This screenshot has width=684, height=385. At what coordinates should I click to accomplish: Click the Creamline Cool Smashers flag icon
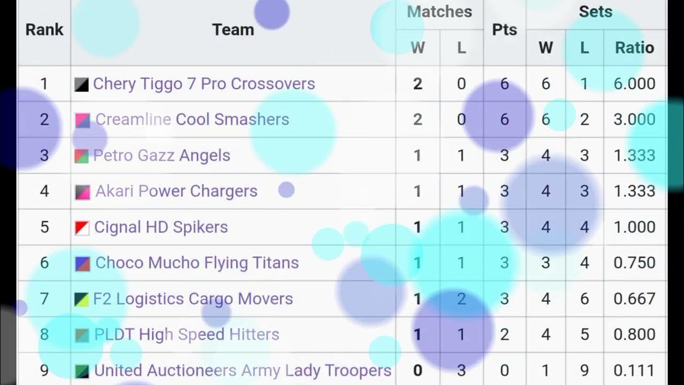pos(83,120)
